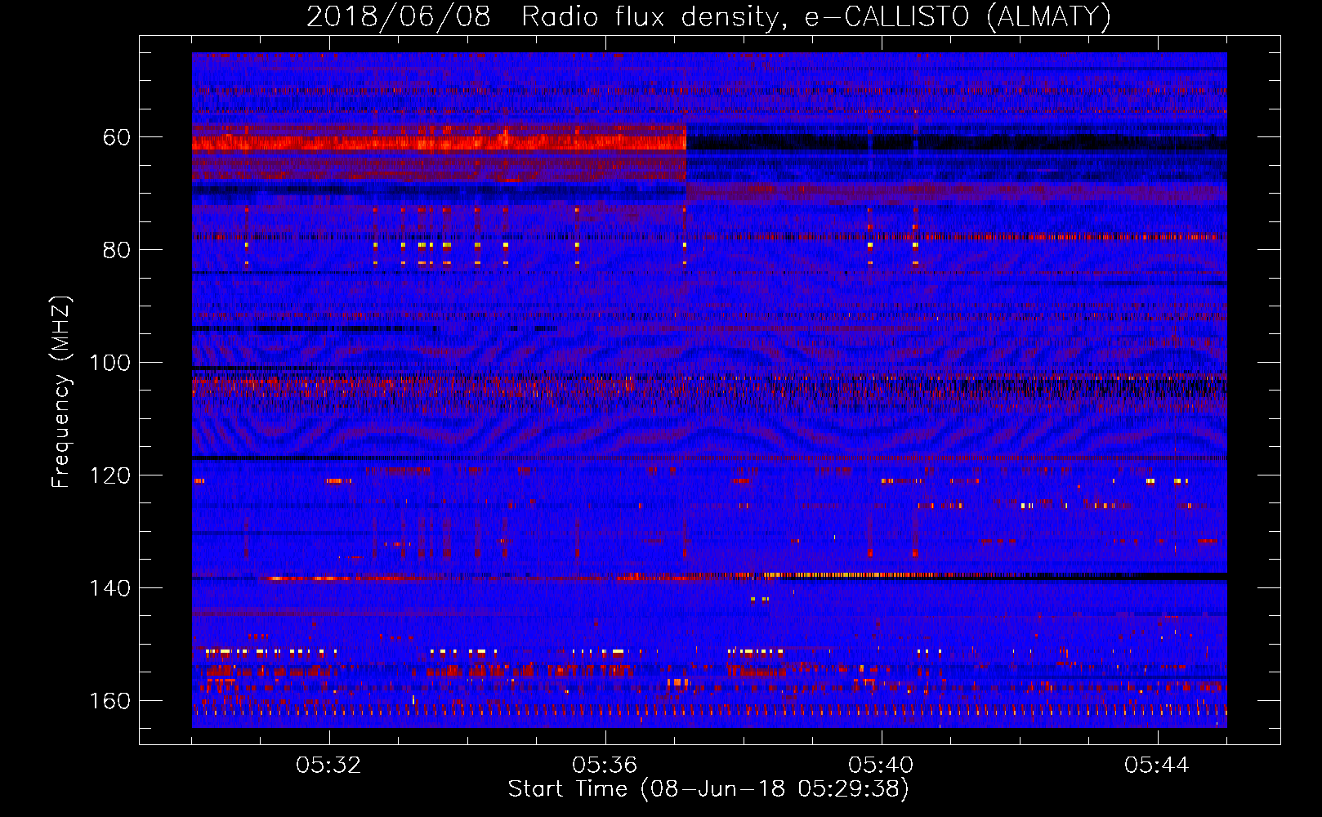The width and height of the screenshot is (1322, 817).
Task: Click the 05:44 time tick label
Action: click(x=1157, y=766)
